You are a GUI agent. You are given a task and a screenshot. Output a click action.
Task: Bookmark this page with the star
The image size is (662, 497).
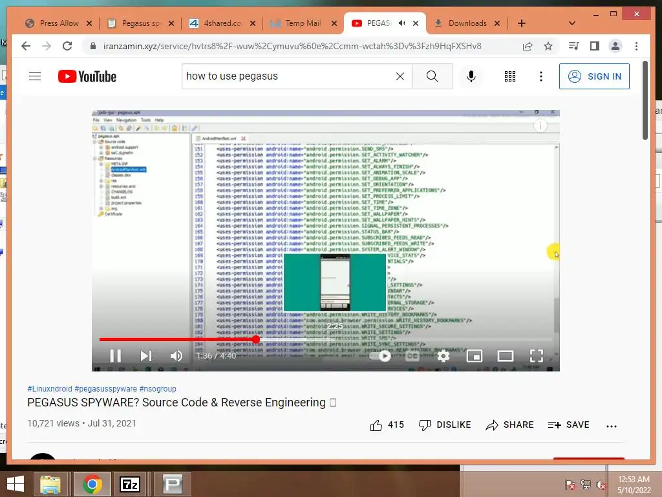point(548,46)
